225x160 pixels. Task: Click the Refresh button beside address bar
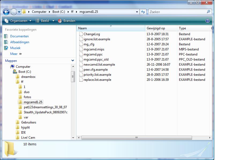pyautogui.click(x=143, y=12)
